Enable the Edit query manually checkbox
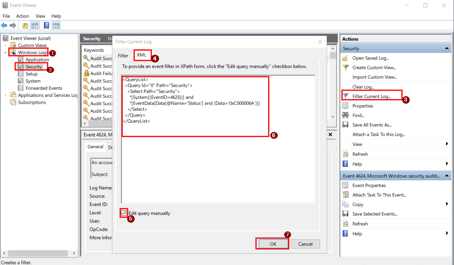The height and width of the screenshot is (265, 454). pyautogui.click(x=124, y=213)
